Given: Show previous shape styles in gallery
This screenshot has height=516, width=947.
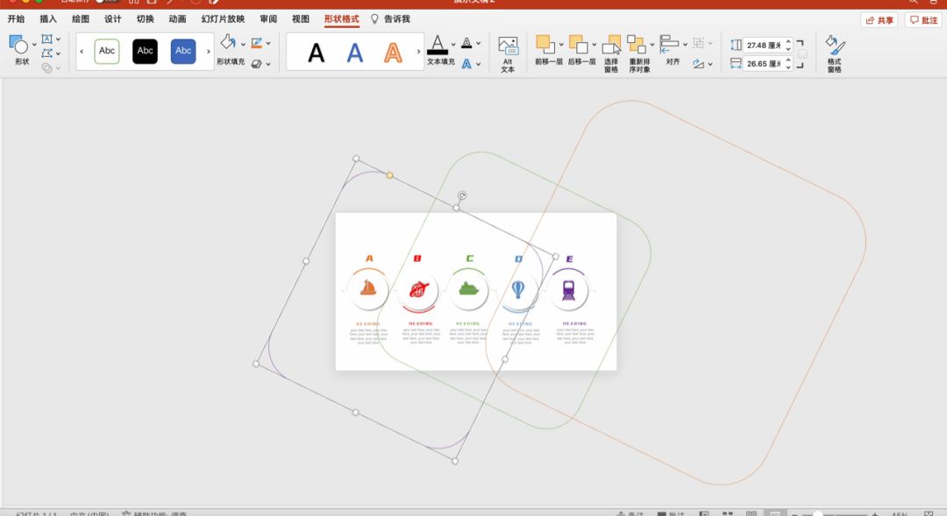Looking at the screenshot, I should [82, 52].
